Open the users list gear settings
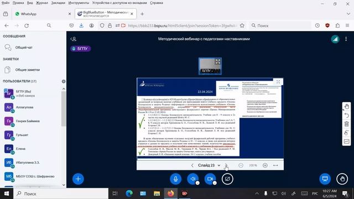Image resolution: width=354 pixels, height=199 pixels. coord(64,81)
